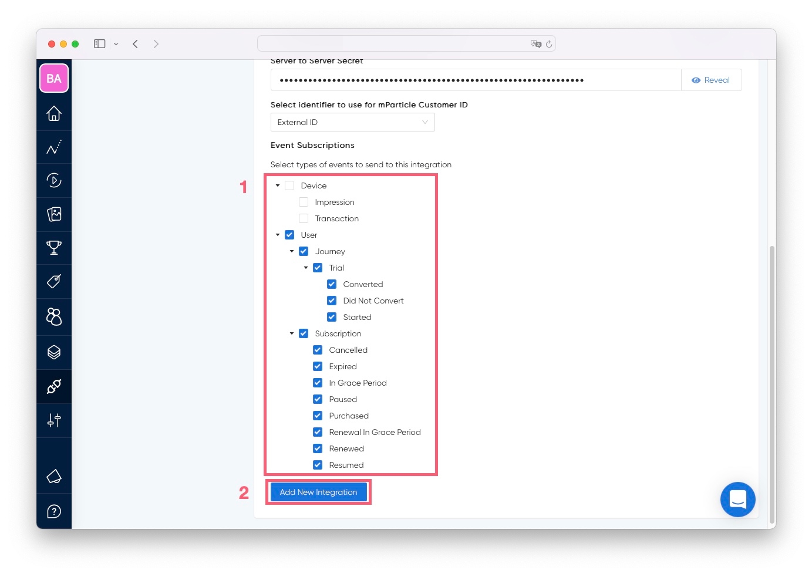
Task: Uncheck the Started checkbox
Action: click(x=332, y=317)
